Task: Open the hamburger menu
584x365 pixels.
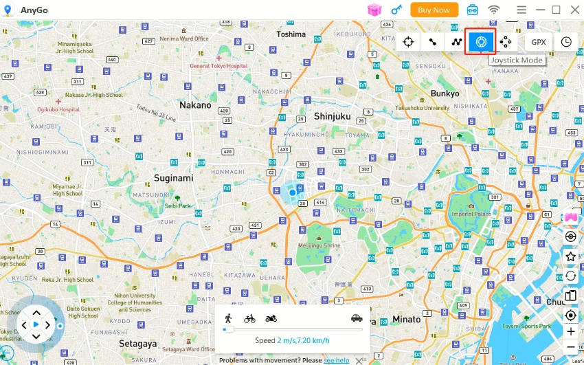Action: pos(521,10)
